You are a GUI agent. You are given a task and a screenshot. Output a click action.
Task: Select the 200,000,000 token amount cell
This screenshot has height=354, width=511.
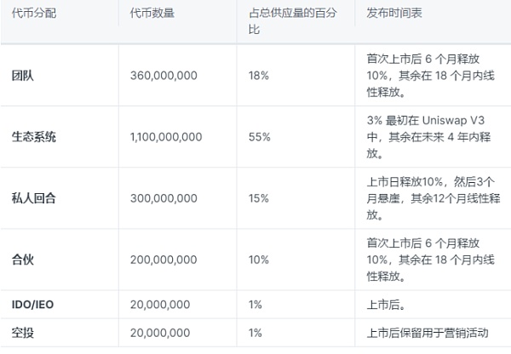[164, 258]
